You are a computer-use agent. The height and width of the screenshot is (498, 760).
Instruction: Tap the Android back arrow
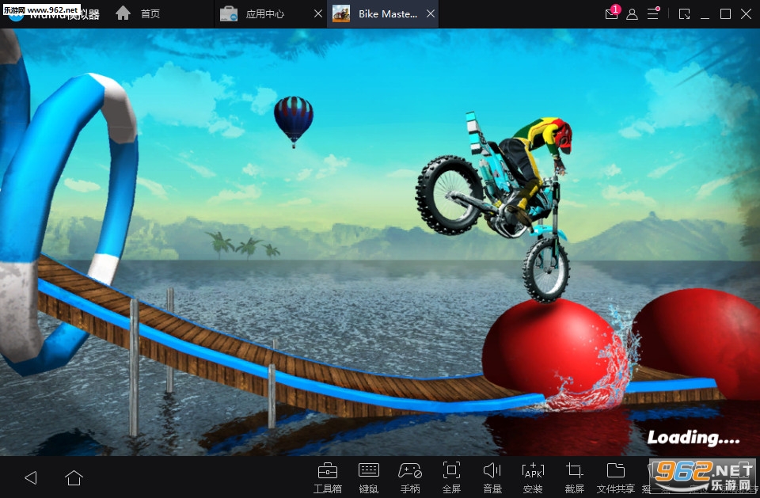click(x=31, y=477)
